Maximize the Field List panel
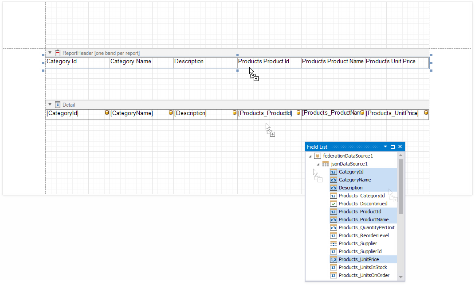The width and height of the screenshot is (475, 285). tap(392, 146)
